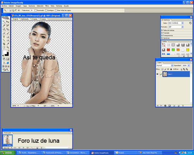Select the Eraser tool in the toolbox

(x=4, y=33)
